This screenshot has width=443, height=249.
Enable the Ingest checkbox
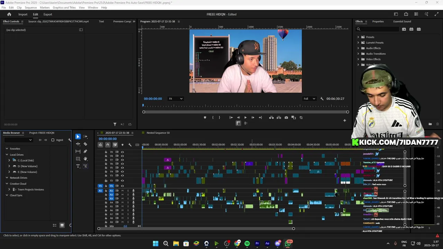(x=53, y=140)
